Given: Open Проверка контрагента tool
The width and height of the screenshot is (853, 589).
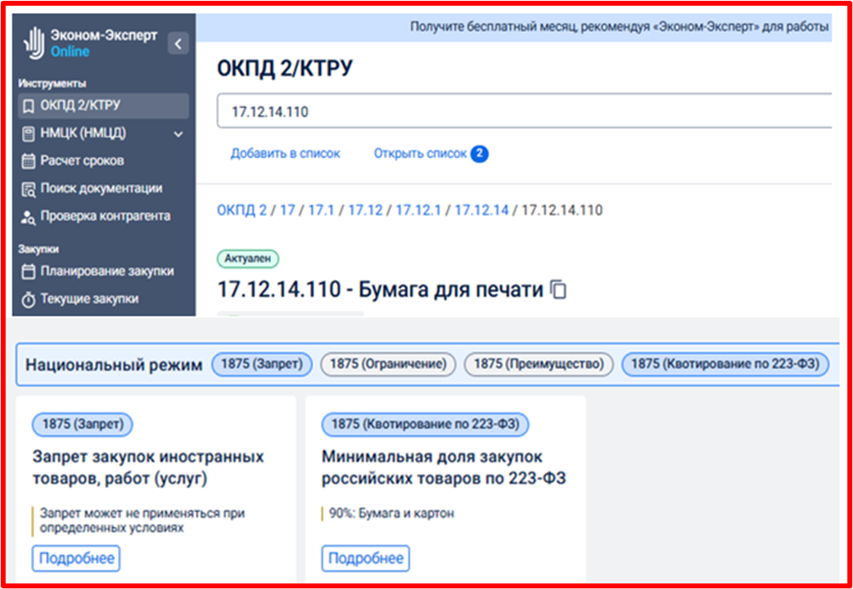Looking at the screenshot, I should point(105,217).
